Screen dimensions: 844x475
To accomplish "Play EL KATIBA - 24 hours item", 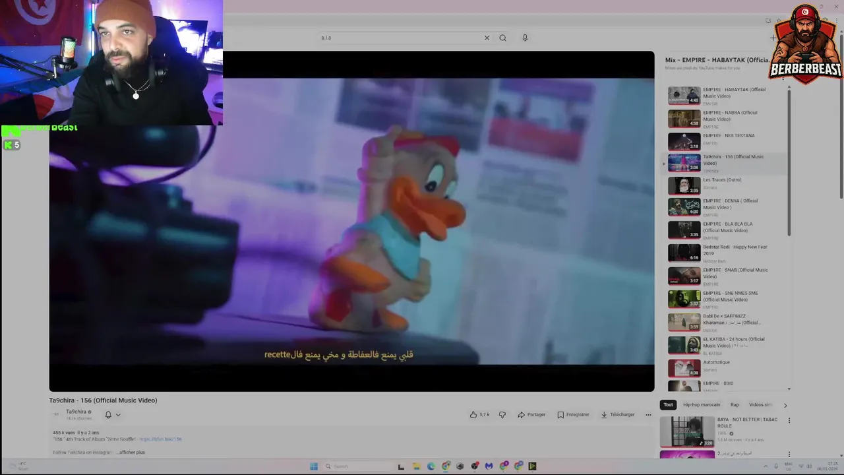I will pos(725,345).
